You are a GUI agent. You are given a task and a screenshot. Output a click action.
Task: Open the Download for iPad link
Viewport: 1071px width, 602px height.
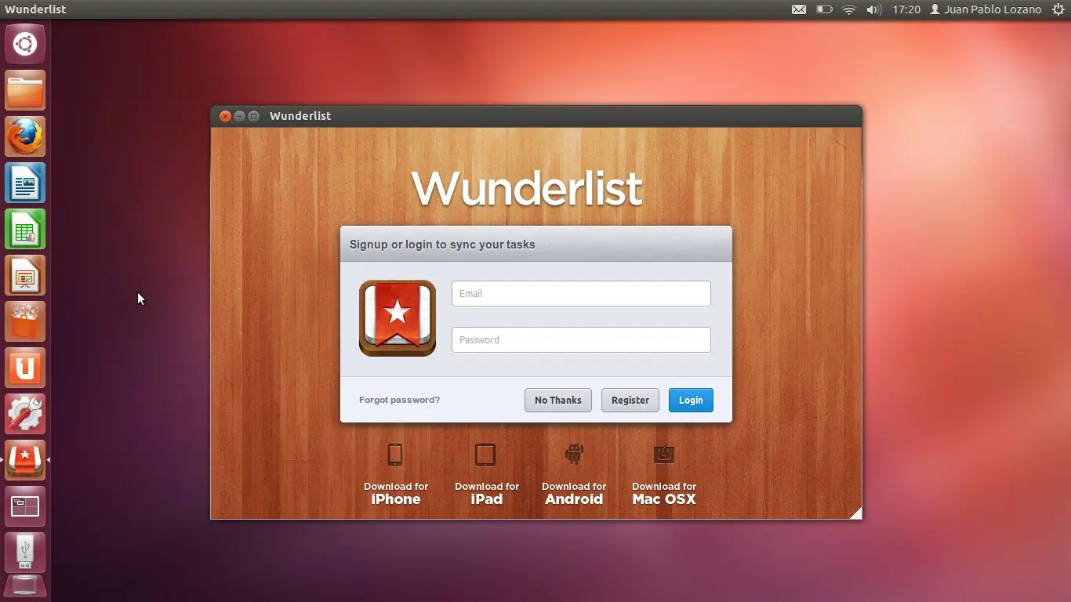(487, 493)
